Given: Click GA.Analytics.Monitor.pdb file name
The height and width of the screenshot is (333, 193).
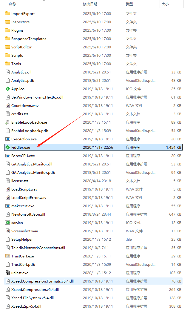Looking at the screenshot, I should click(x=33, y=172).
